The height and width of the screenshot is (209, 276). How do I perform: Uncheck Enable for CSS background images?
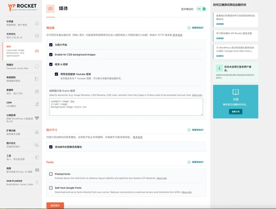tap(51, 55)
